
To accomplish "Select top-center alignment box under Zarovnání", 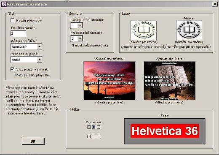I will pyautogui.click(x=93, y=127).
